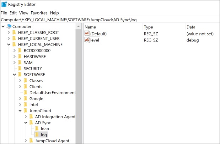The image size is (220, 144).
Task: Expand the BCD00000000 key
Action: (15, 51)
